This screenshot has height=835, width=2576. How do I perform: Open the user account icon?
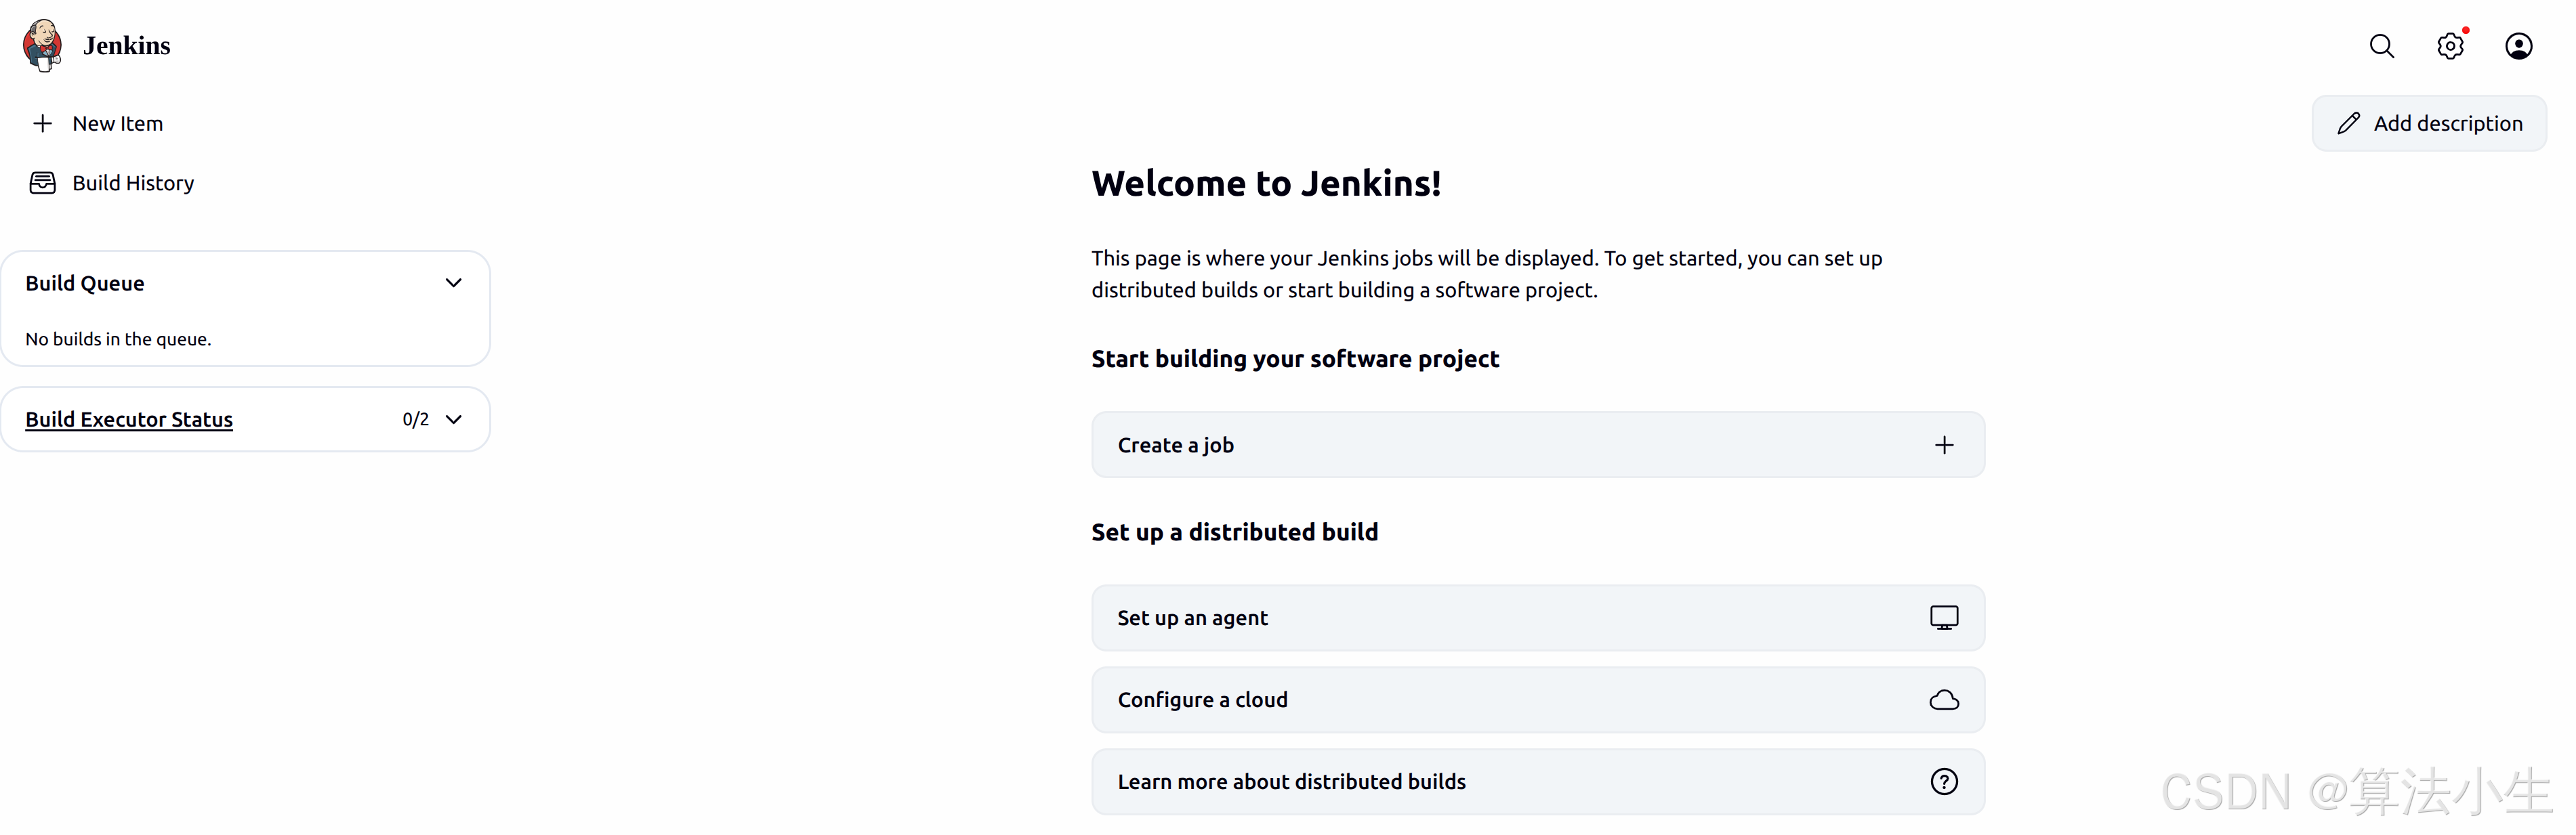pyautogui.click(x=2517, y=46)
